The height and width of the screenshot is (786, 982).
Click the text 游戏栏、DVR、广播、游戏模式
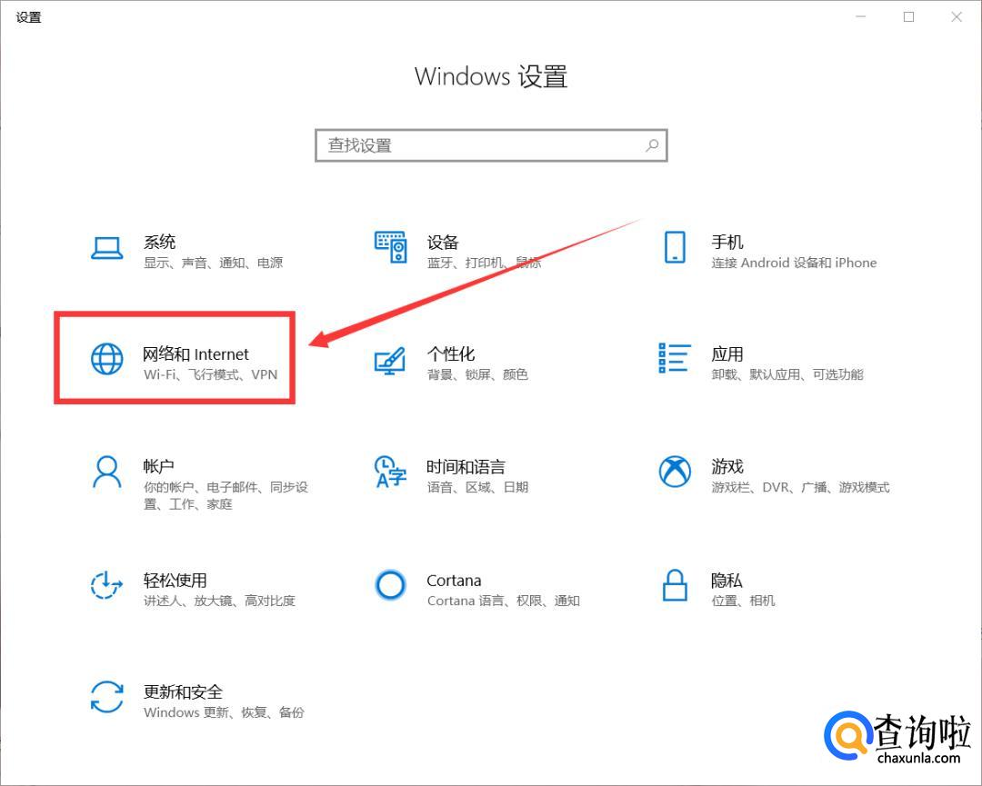pos(800,487)
